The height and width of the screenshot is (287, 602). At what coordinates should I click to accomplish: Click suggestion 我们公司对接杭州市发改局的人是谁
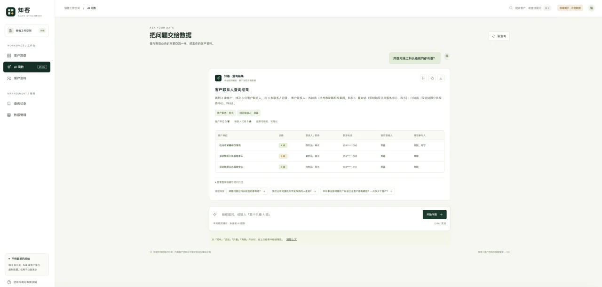[x=294, y=191]
